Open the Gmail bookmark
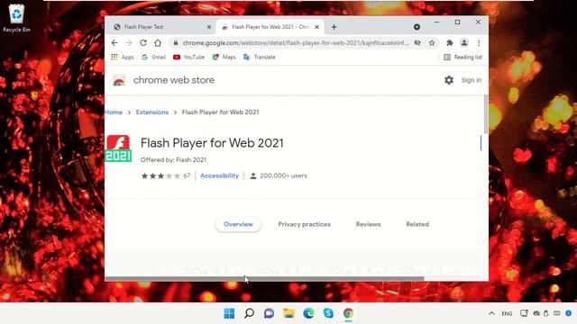This screenshot has width=577, height=324. 154,58
